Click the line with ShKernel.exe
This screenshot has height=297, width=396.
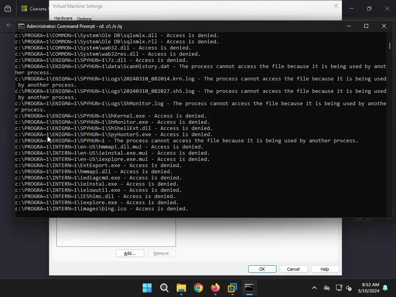(111, 116)
